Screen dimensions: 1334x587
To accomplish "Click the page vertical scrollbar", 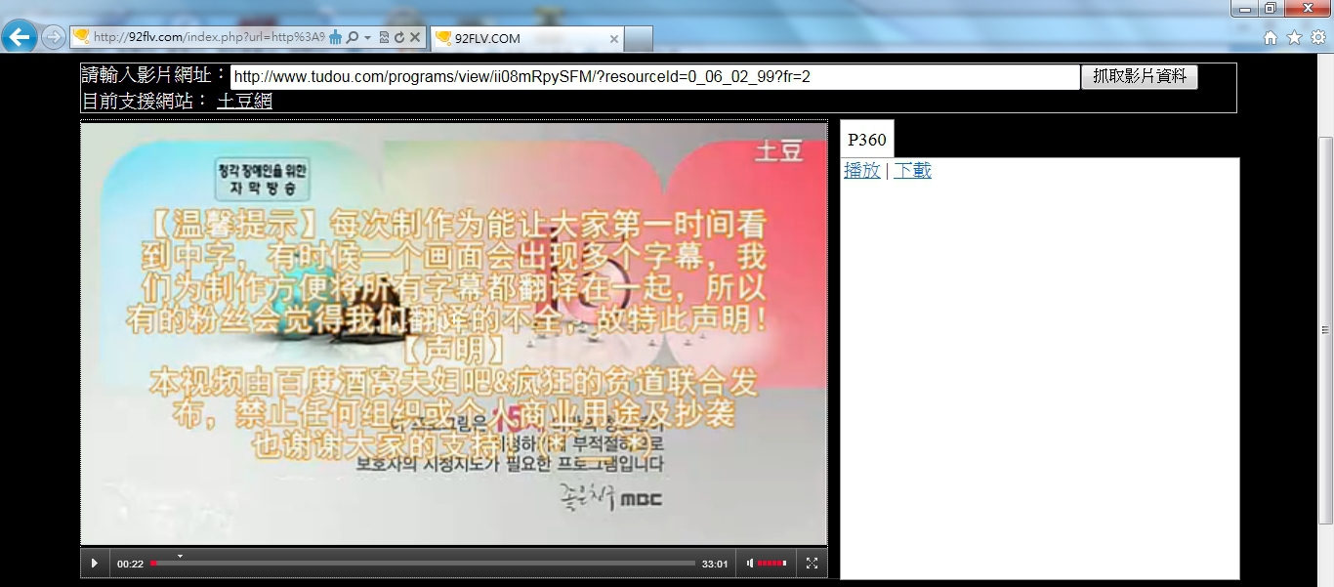I will pos(1325,332).
